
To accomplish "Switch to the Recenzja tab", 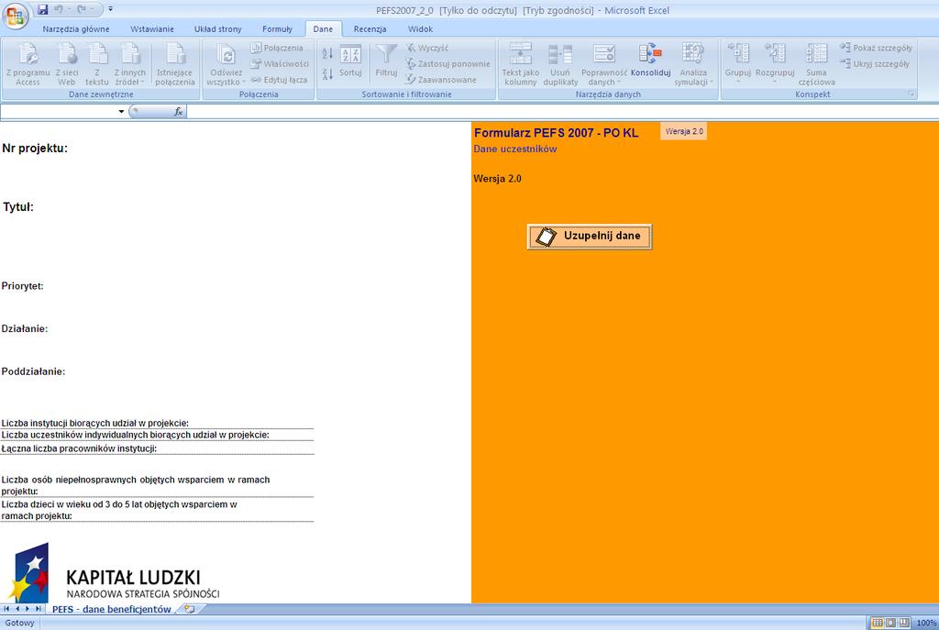I will 370,28.
